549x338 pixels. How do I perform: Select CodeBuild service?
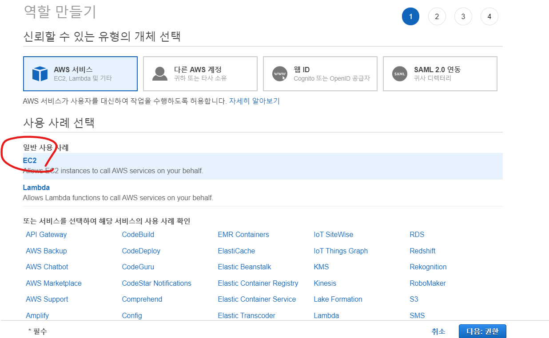coord(138,235)
